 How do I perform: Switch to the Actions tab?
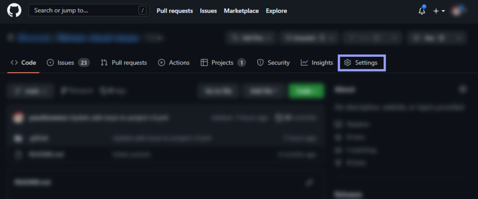click(174, 63)
